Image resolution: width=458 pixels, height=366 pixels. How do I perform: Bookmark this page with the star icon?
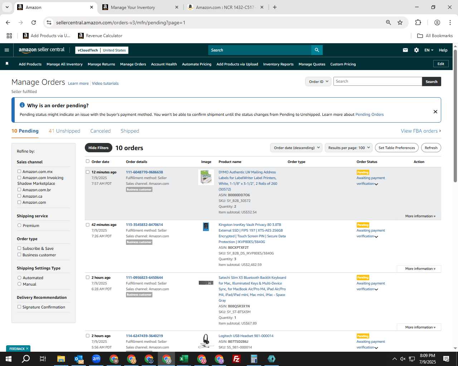click(400, 23)
